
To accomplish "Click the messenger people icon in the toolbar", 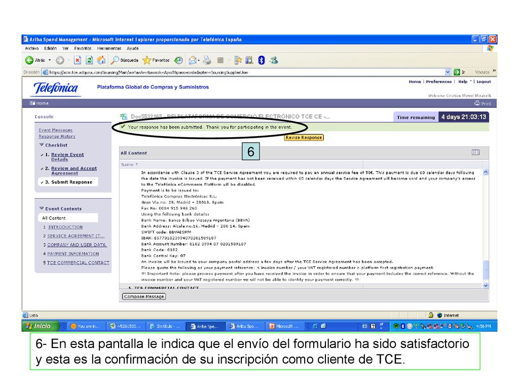I will click(x=274, y=60).
